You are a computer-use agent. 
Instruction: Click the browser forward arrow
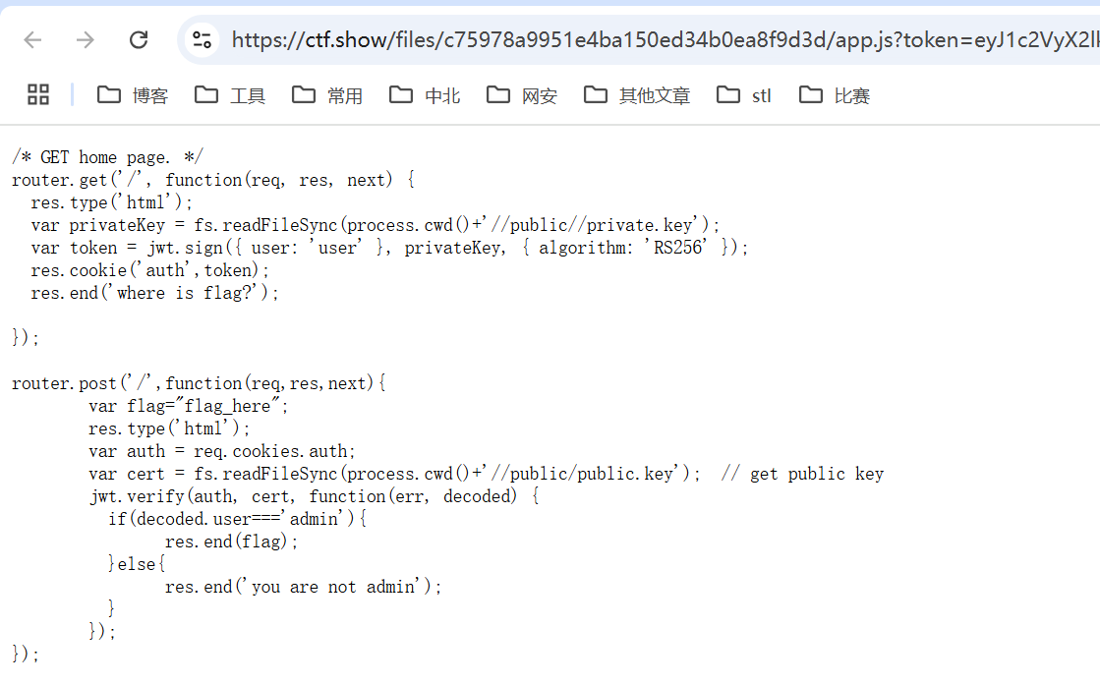tap(85, 40)
